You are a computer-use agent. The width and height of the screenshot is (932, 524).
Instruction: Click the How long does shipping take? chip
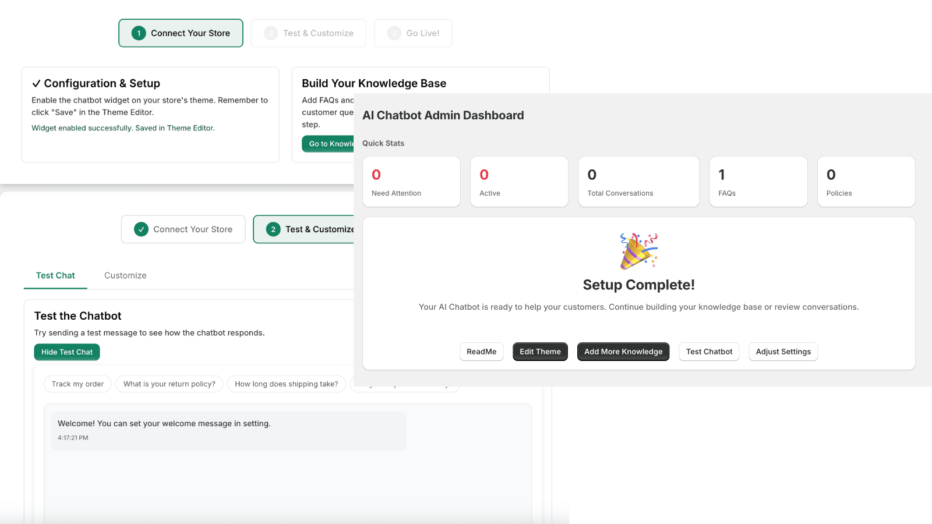tap(286, 384)
